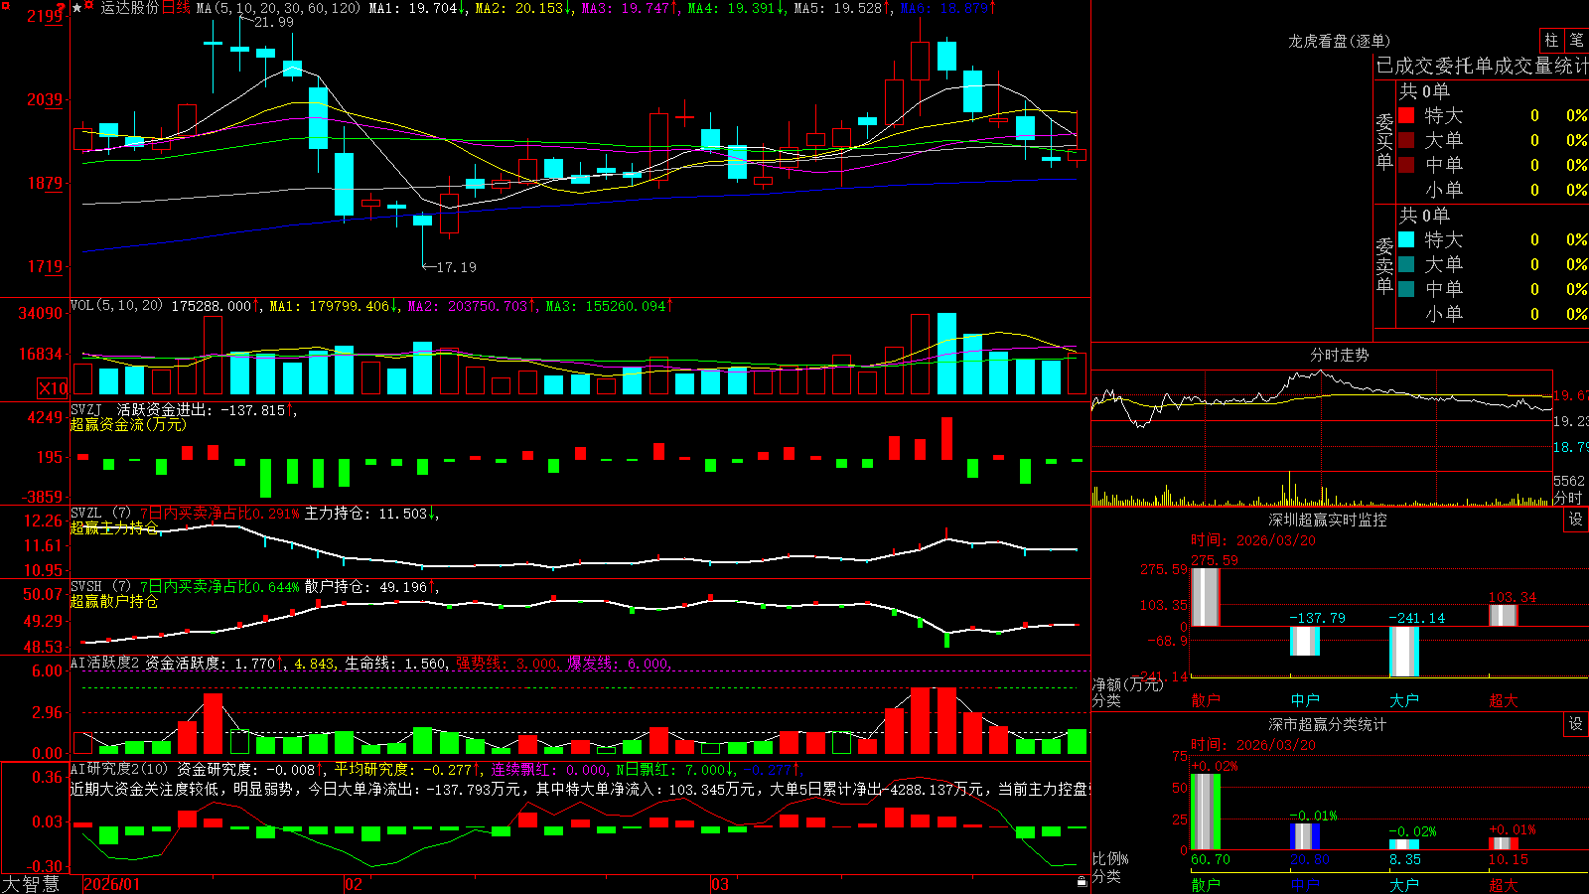Click the SVZJ indicator label

coord(86,409)
